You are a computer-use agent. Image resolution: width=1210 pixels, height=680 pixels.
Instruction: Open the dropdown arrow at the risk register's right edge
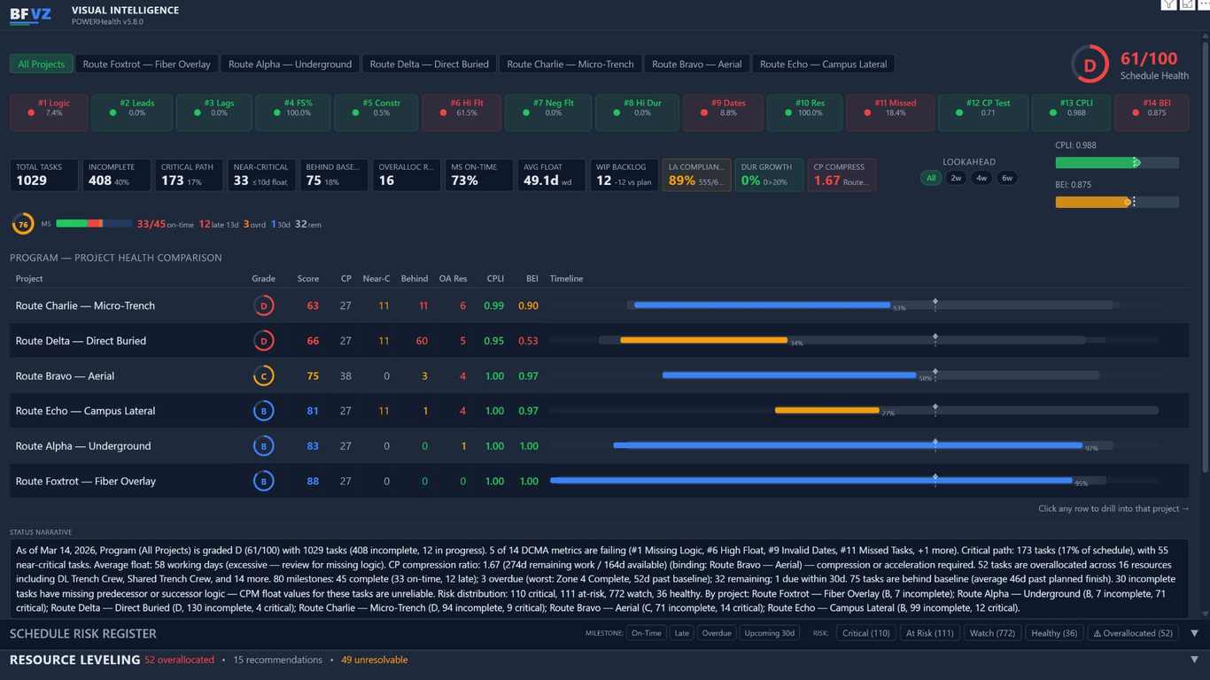[x=1194, y=631]
